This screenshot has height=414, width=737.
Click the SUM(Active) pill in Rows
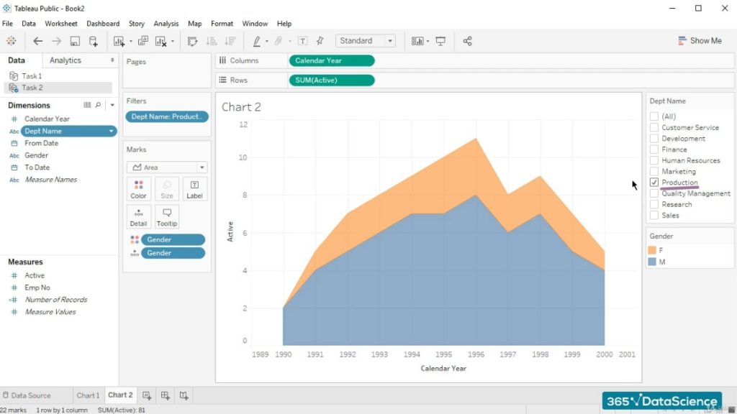click(332, 80)
